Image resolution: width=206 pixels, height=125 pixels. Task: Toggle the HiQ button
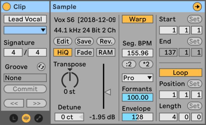[63, 52]
